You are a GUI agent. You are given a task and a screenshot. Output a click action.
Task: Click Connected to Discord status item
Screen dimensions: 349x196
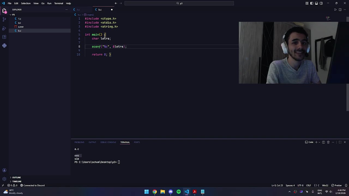tap(32, 185)
